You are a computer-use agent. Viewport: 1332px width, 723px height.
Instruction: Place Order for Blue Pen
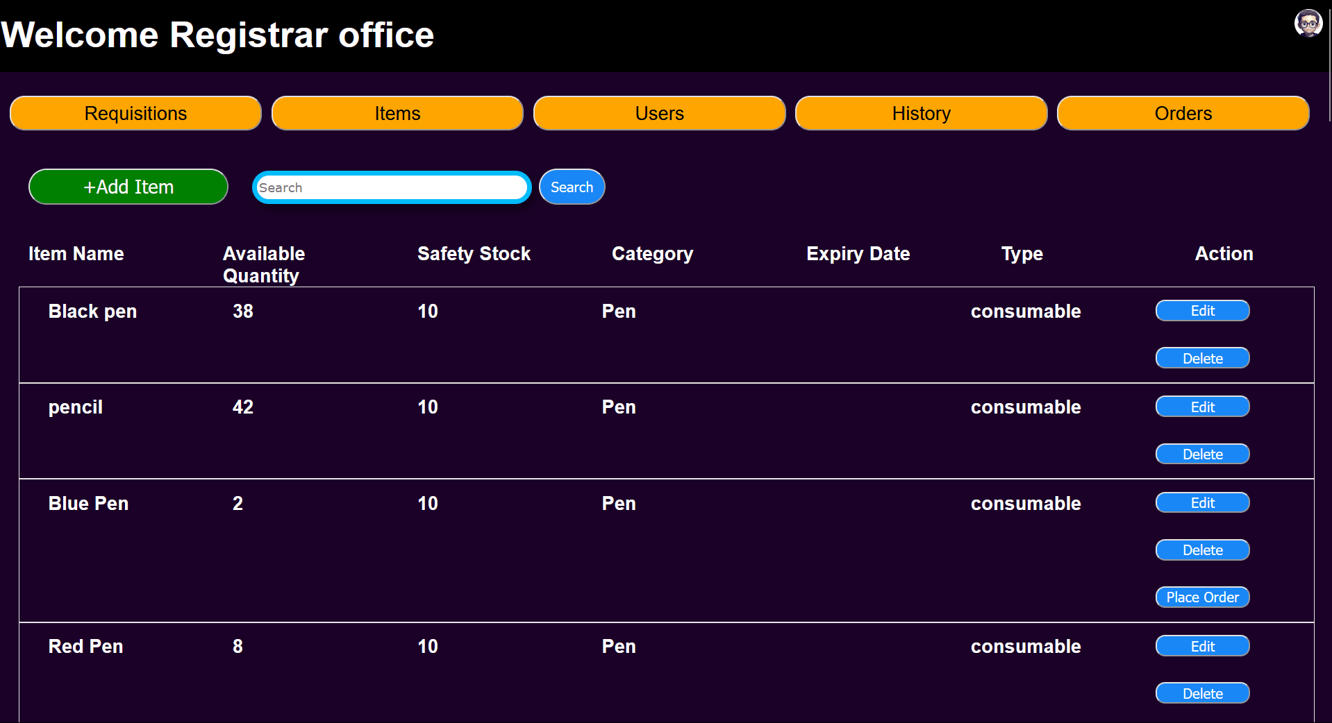pos(1202,597)
